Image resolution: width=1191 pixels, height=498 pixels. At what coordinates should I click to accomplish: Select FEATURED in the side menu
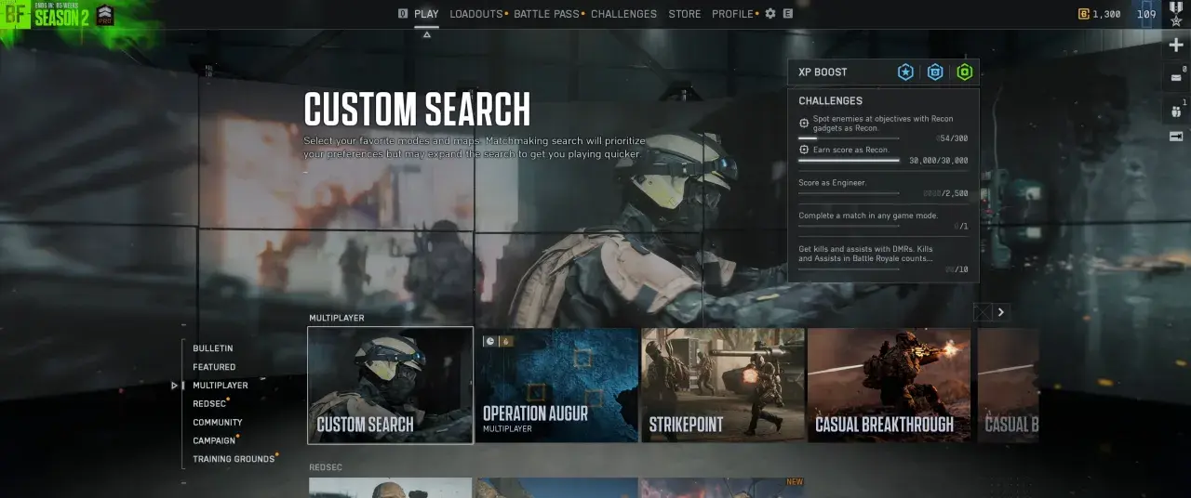(214, 367)
